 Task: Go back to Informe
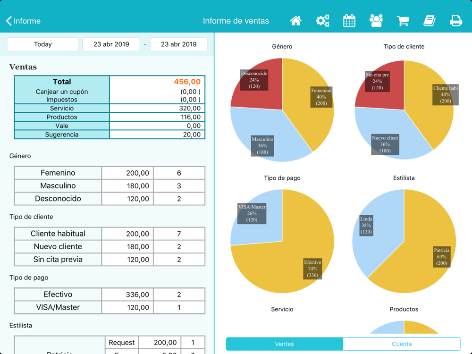tap(23, 21)
